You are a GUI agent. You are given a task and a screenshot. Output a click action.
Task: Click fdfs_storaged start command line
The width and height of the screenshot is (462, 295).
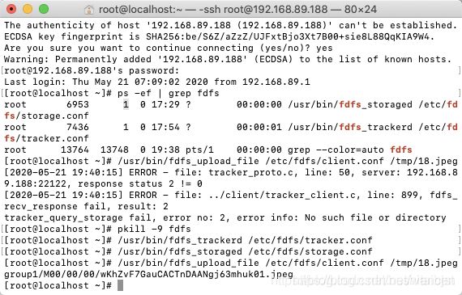[x=245, y=251]
